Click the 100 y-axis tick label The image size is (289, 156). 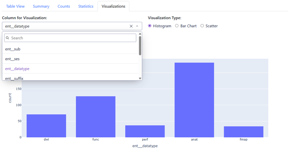18,105
